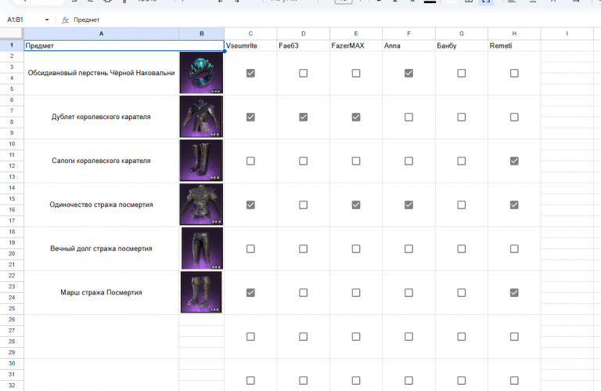Image resolution: width=601 pixels, height=391 pixels.
Task: Click the Сапоги королевского карателя boots image
Action: click(x=201, y=161)
